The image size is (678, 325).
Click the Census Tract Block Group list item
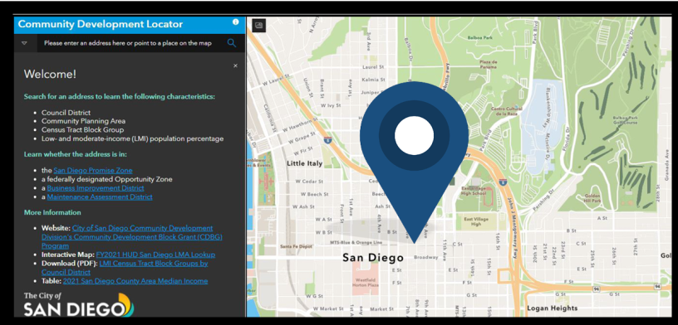pos(82,130)
